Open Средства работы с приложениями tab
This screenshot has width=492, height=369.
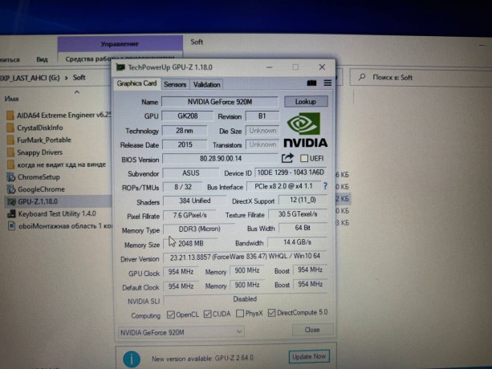click(120, 59)
